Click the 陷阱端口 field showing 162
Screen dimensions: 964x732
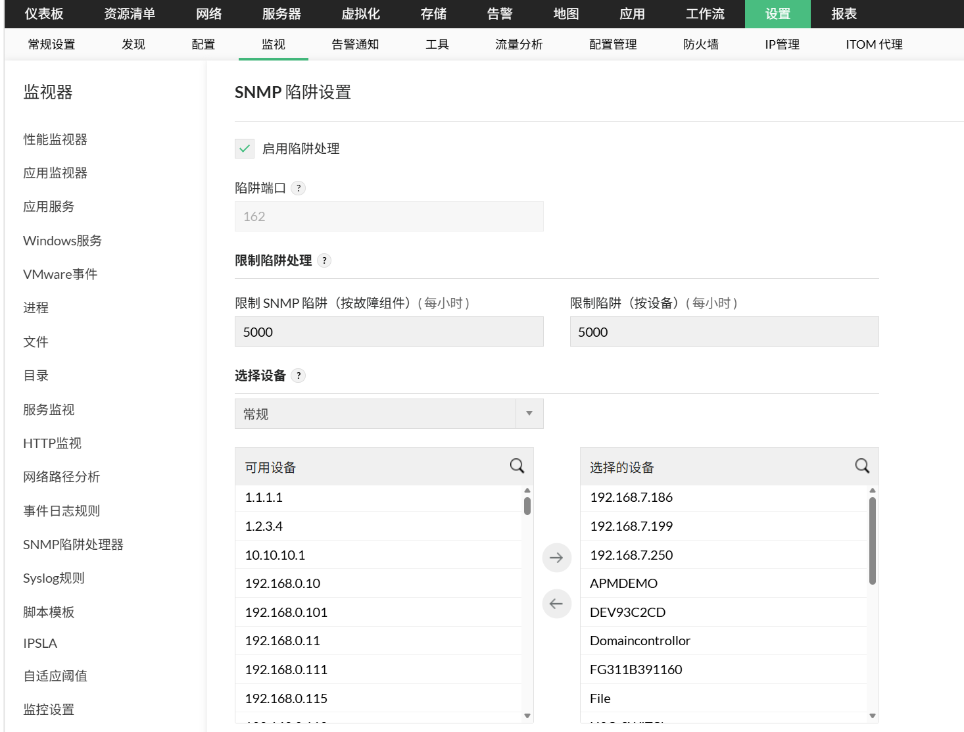[x=389, y=216]
